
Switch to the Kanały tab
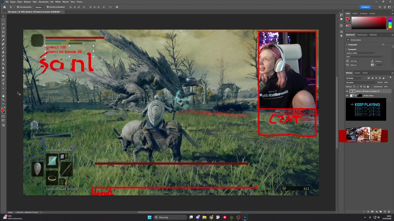tap(357, 73)
